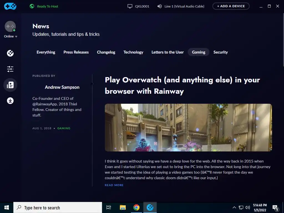Select the Letters to the User tab
This screenshot has height=213, width=284.
pyautogui.click(x=168, y=52)
